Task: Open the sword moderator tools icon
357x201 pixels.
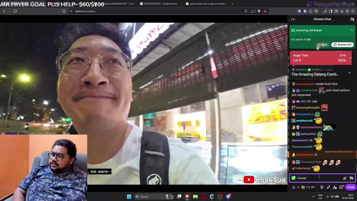Action: 328,187
